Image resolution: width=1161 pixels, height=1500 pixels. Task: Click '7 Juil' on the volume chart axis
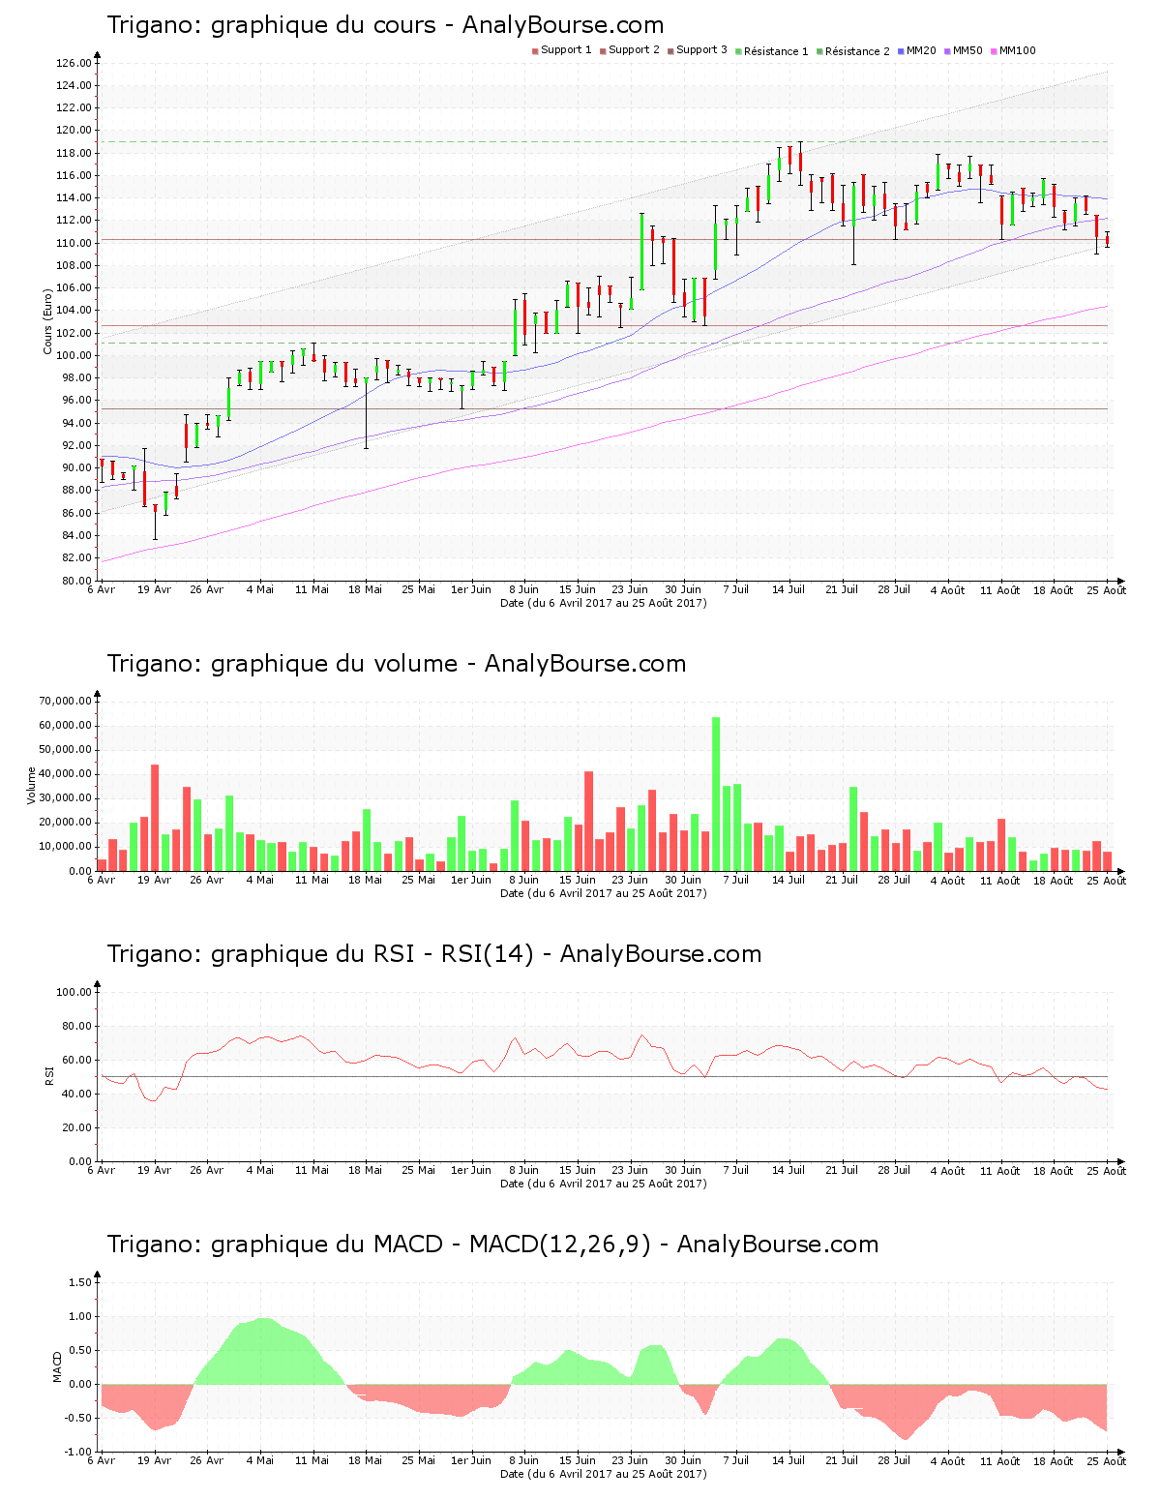pos(735,880)
